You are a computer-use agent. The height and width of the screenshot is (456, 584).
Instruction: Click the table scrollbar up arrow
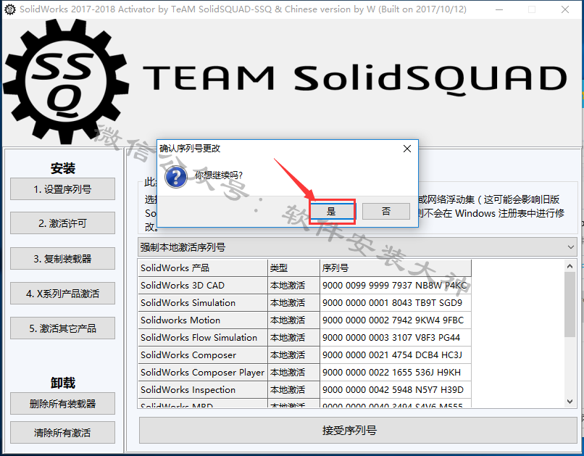tap(570, 266)
